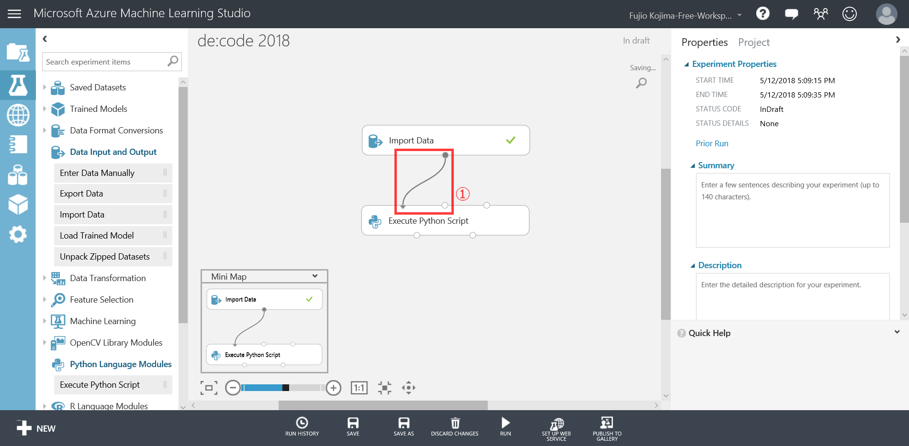909x446 pixels.
Task: Expand the Data Format Conversions category
Action: tap(45, 130)
